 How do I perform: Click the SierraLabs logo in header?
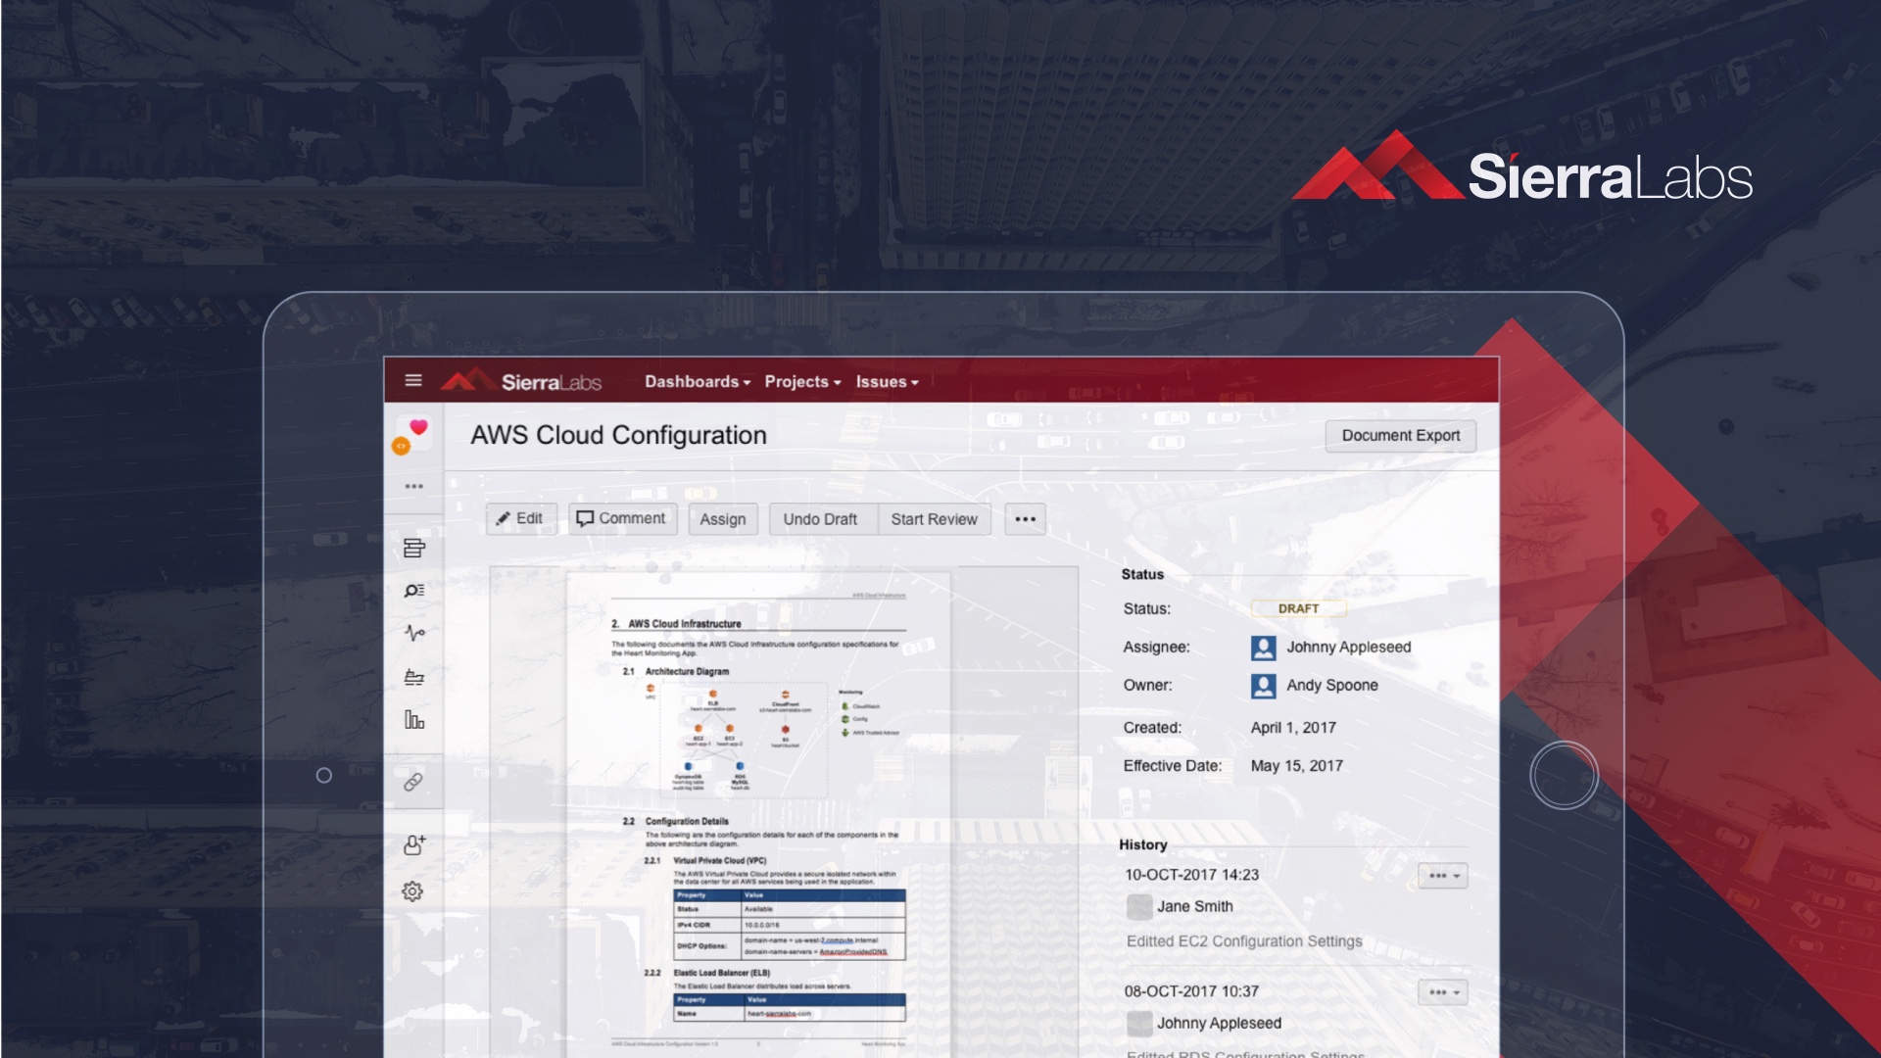tap(521, 381)
